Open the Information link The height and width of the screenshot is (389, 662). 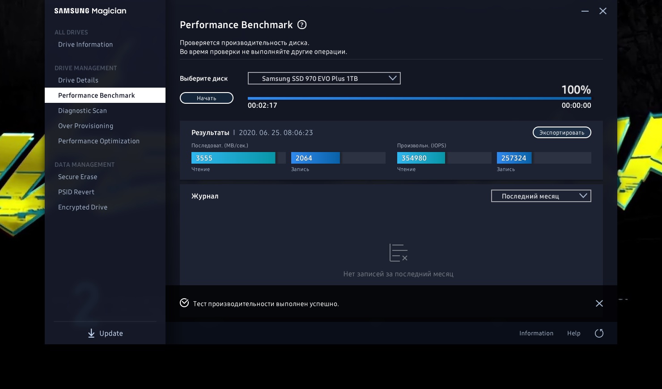[x=536, y=333]
